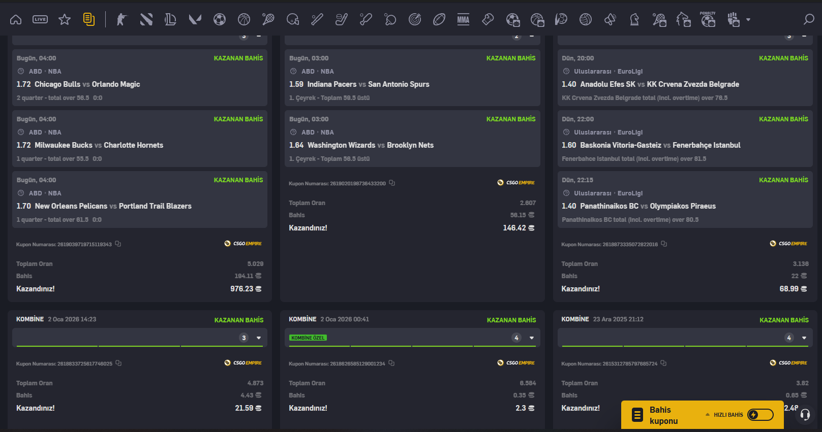This screenshot has width=822, height=432.
Task: Open the LIVE betting section
Action: 40,20
